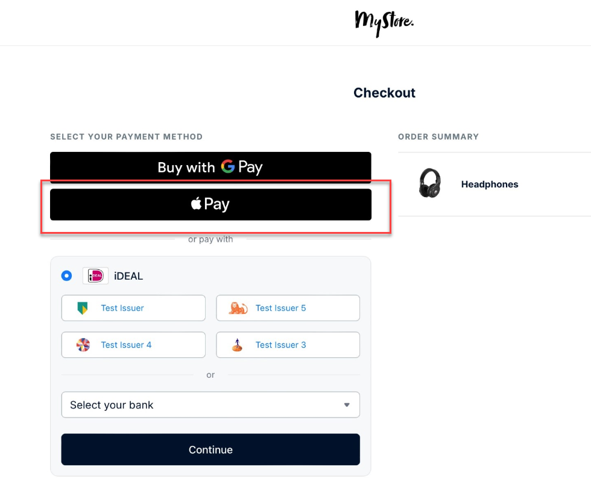This screenshot has width=591, height=479.
Task: Pick the Test Issuer 4 label
Action: click(126, 345)
